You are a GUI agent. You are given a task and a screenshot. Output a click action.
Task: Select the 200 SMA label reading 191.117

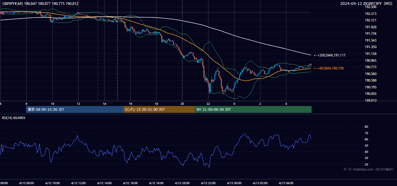(329, 55)
